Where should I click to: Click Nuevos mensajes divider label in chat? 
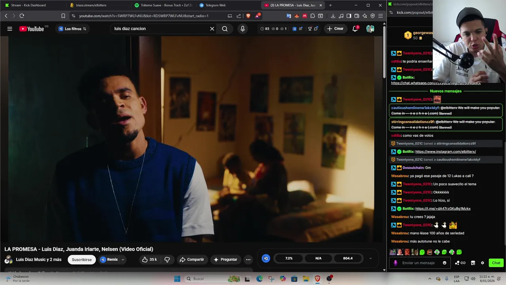point(446,91)
